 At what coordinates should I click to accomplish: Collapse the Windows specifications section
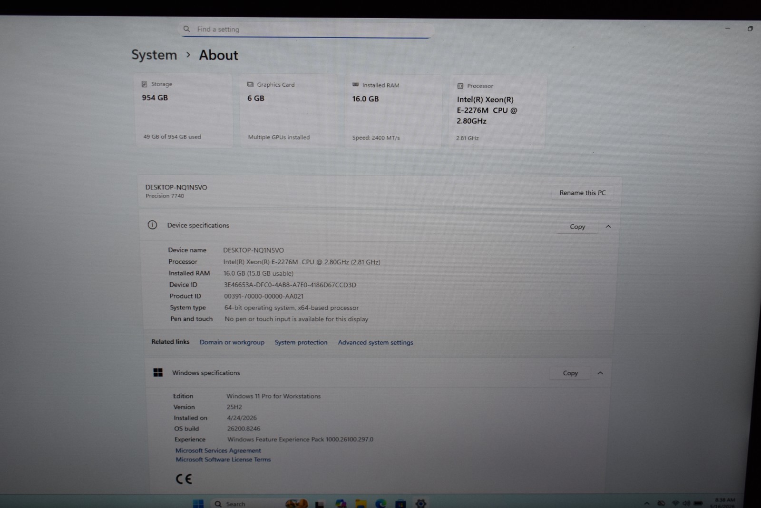coord(600,373)
